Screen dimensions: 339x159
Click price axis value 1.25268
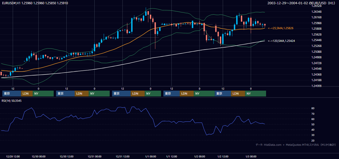[316, 46]
